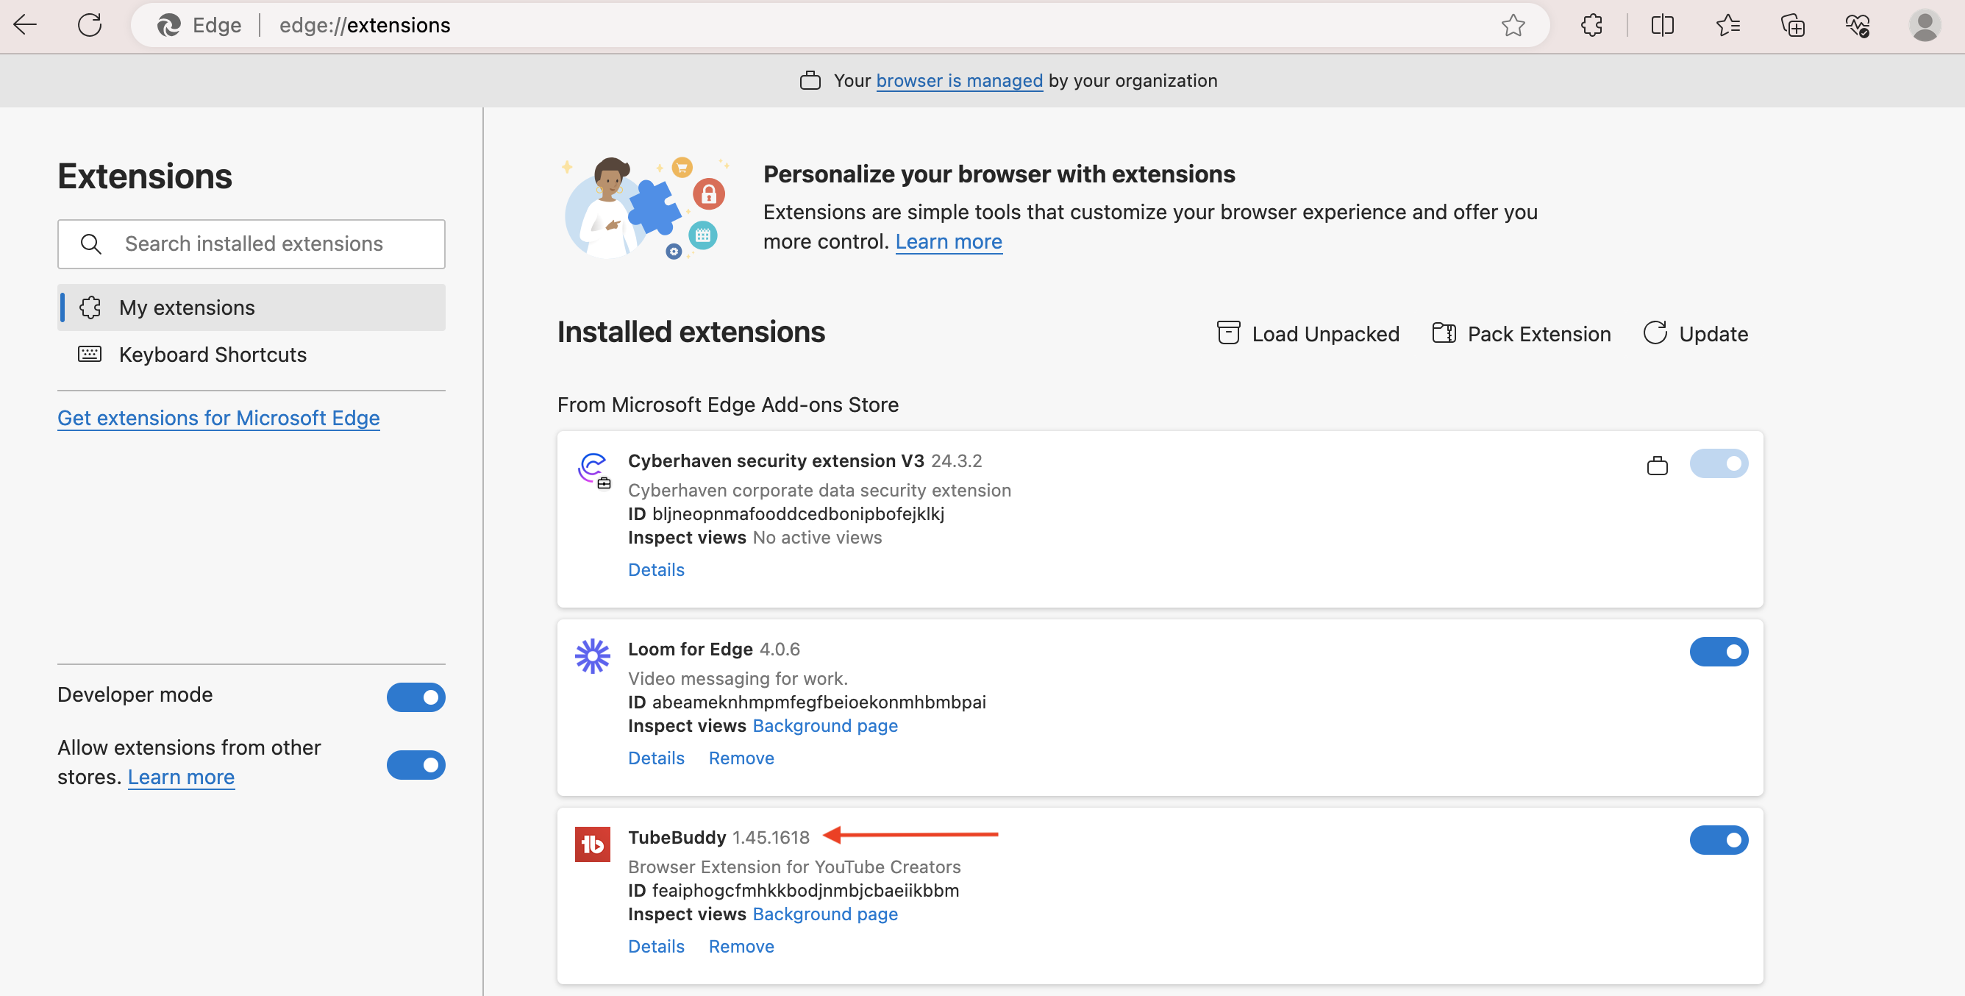Viewport: 1965px width, 996px height.
Task: Click Load Unpacked
Action: [1308, 333]
